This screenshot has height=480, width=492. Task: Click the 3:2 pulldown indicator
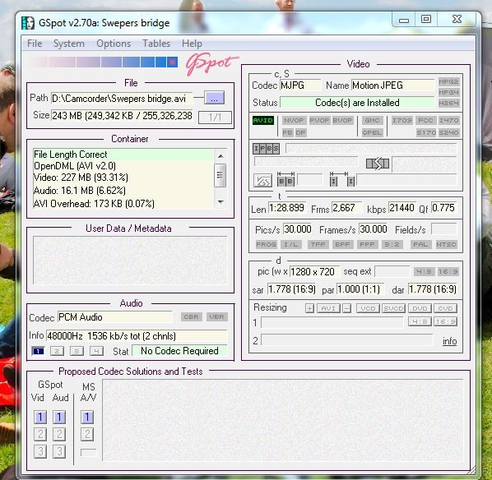pyautogui.click(x=392, y=244)
